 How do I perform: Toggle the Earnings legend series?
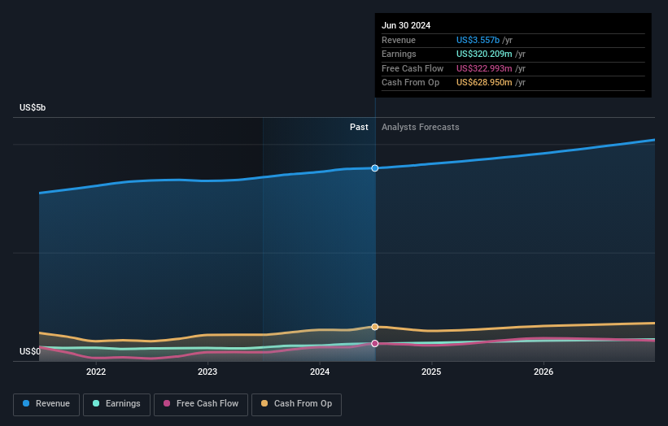(x=116, y=404)
